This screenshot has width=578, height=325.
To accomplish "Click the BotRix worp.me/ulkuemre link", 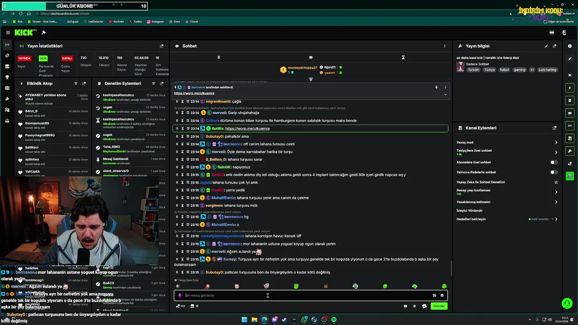I will (x=247, y=129).
